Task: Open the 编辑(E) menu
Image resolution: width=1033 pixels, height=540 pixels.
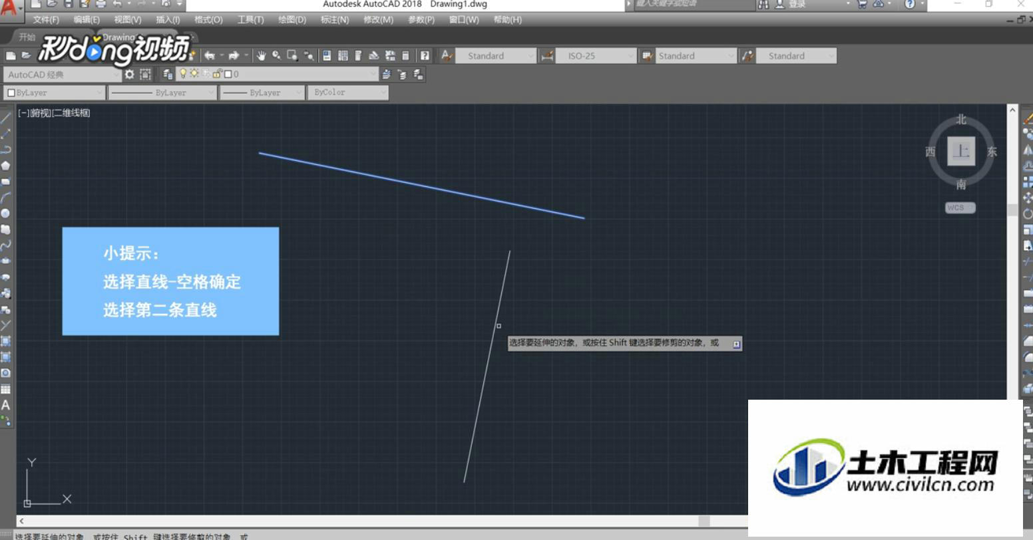Action: 87,20
